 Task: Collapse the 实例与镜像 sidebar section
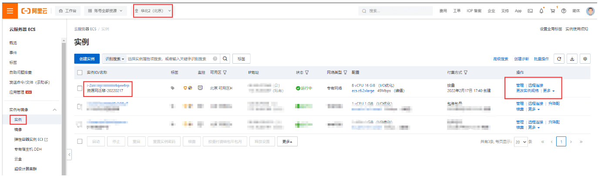[x=54, y=110]
